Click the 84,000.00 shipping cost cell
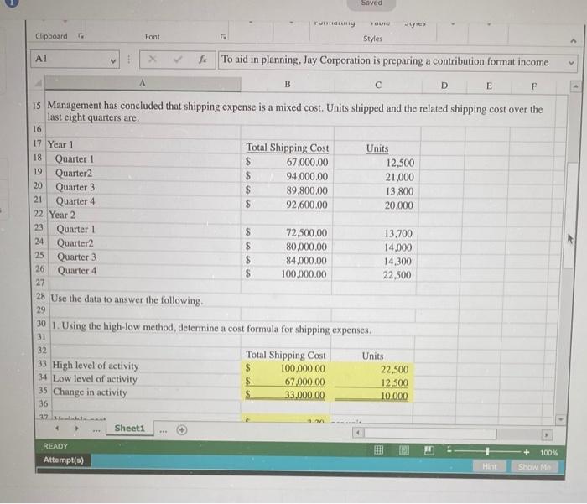587x504 pixels. [287, 260]
